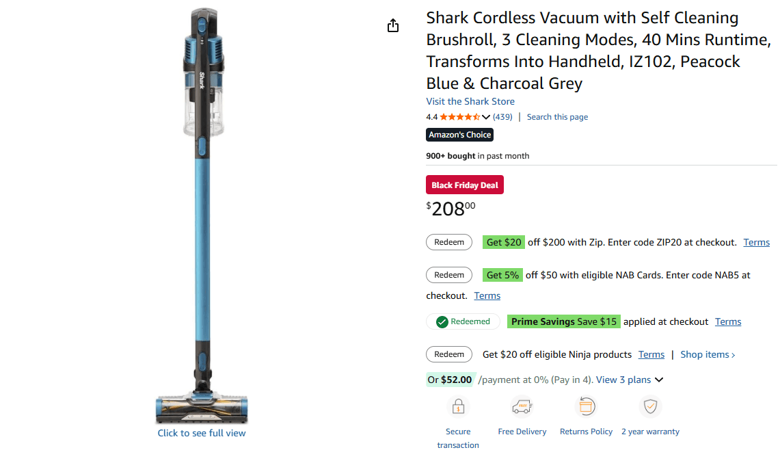Screen dimensions: 780x450
Task: Redeem the Ninja products $20 offer
Action: 449,354
